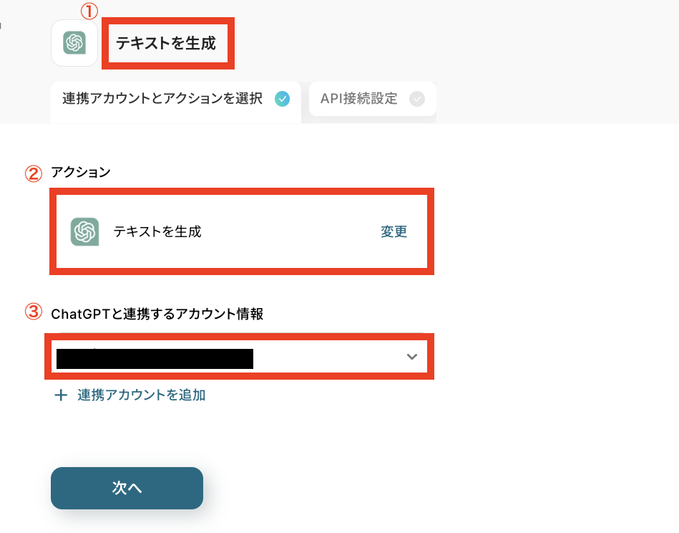Click the 変更 link to change the action
The width and height of the screenshot is (679, 533).
(x=394, y=232)
